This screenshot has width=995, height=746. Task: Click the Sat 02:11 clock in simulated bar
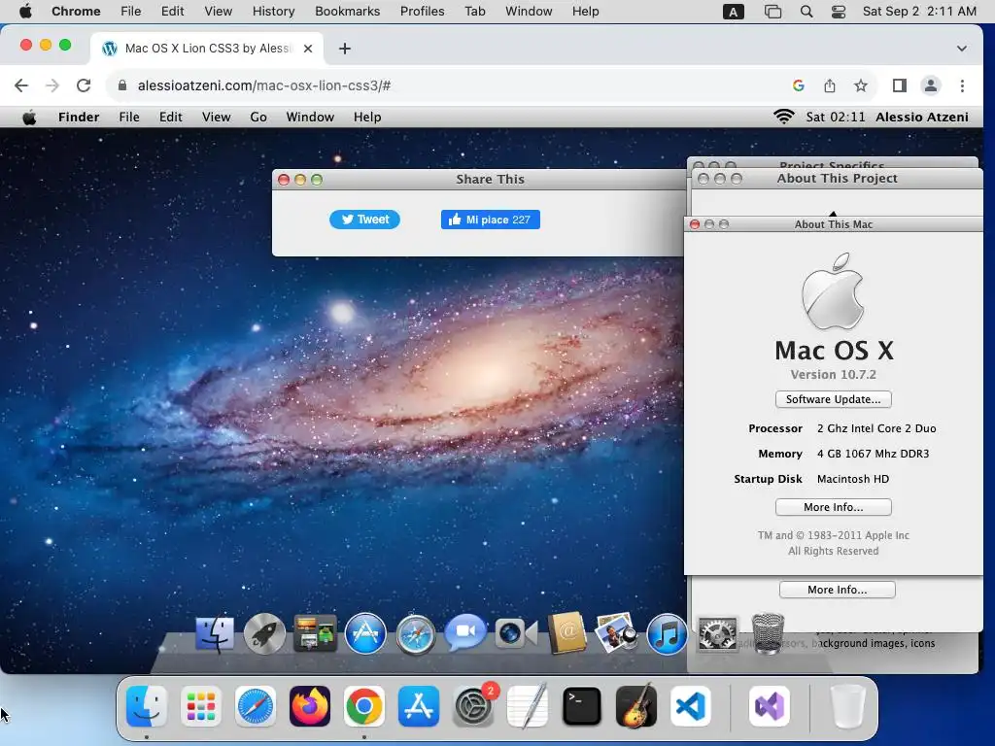pyautogui.click(x=835, y=118)
